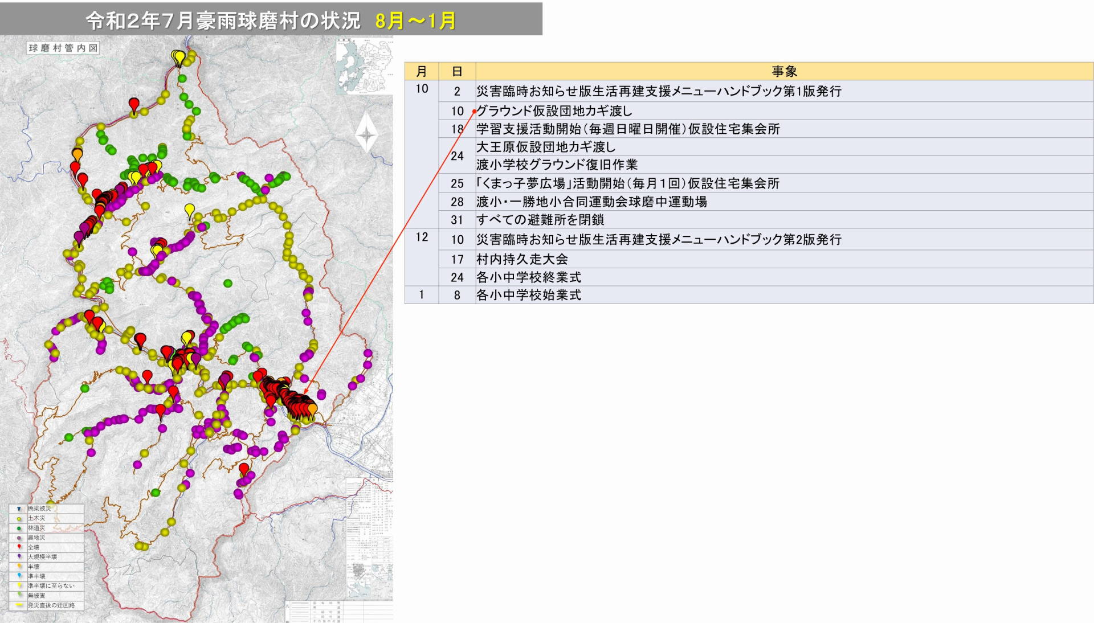
Task: Select the 大王原仮設団地カギ渡し event cell
Action: click(x=785, y=147)
